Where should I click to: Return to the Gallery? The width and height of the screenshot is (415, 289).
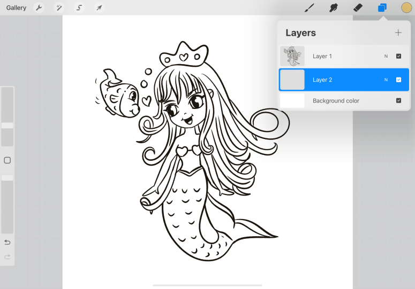(x=16, y=7)
